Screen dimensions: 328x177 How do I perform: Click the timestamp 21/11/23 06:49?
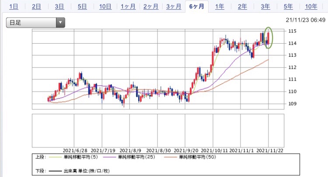306,20
